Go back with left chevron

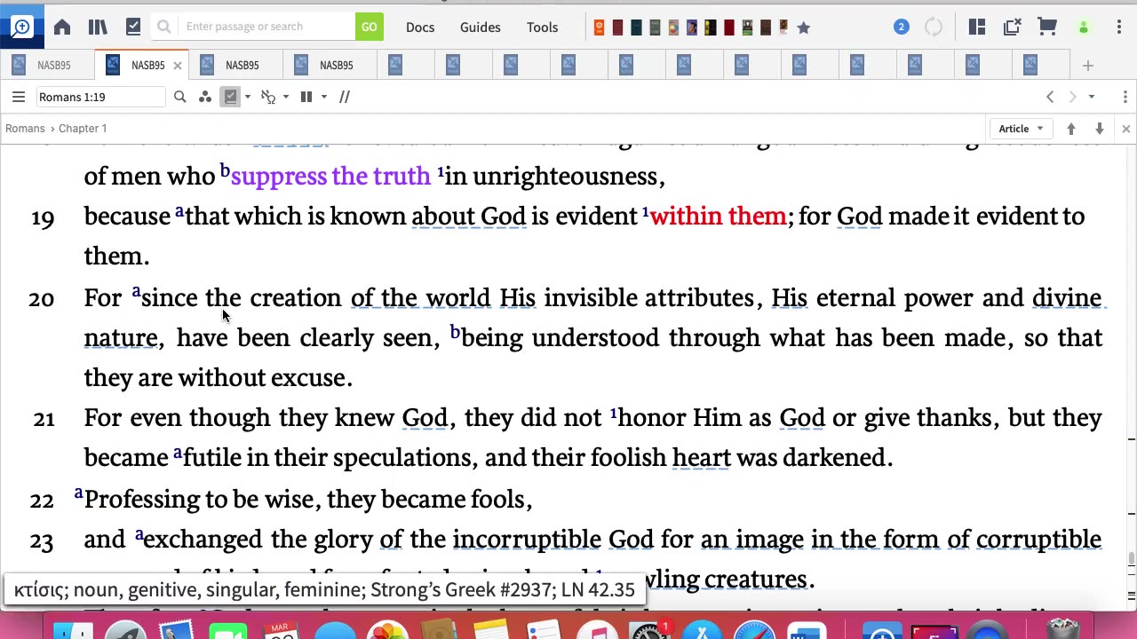tap(1050, 97)
